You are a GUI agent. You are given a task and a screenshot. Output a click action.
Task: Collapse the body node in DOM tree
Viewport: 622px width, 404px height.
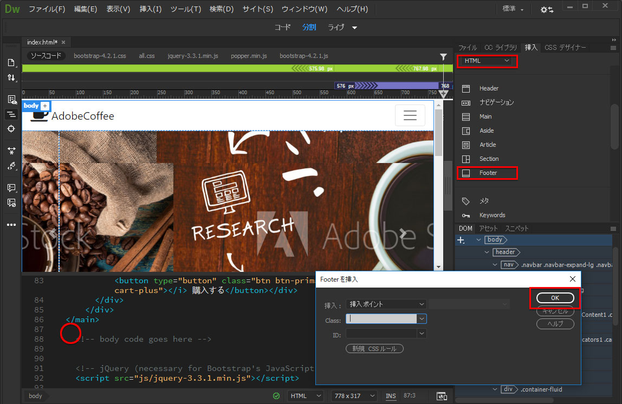478,239
